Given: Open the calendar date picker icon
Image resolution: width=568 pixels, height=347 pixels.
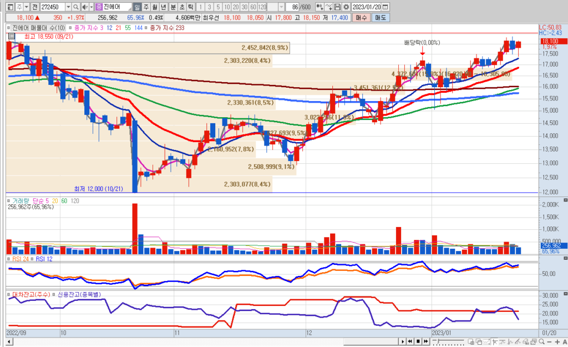Looking at the screenshot, I should [386, 7].
